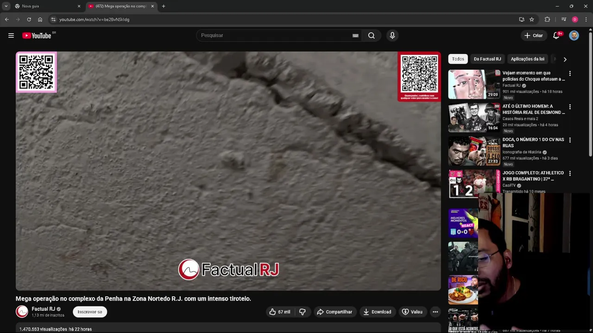
Task: Select the Todos filter chip
Action: (x=458, y=59)
